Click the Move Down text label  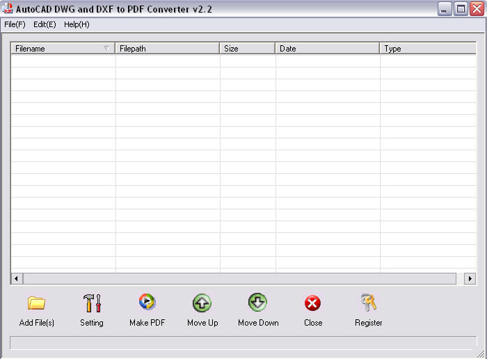258,323
